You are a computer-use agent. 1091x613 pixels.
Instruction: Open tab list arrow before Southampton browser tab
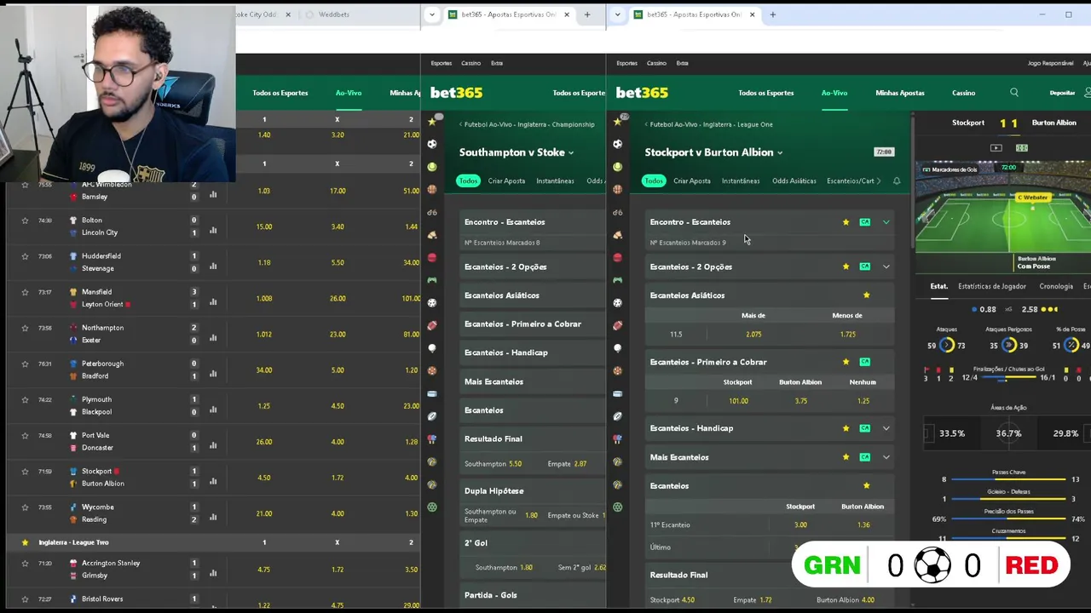[432, 14]
